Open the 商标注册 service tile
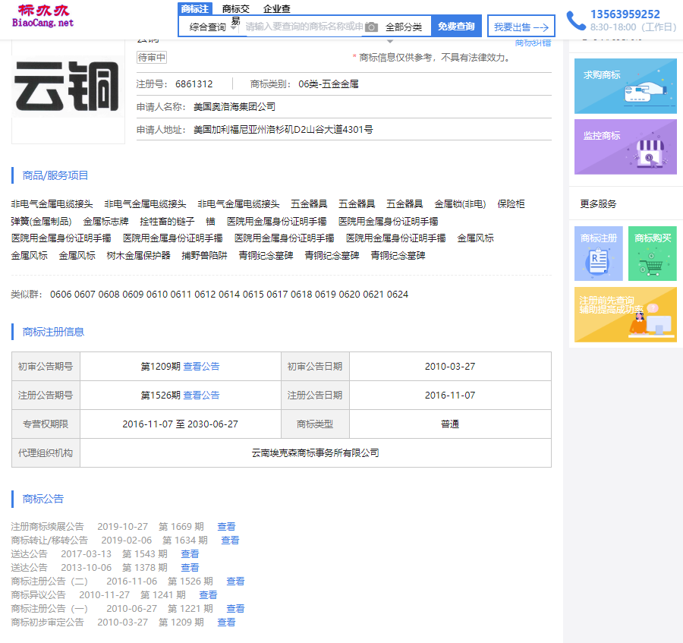The width and height of the screenshot is (683, 643). [599, 254]
